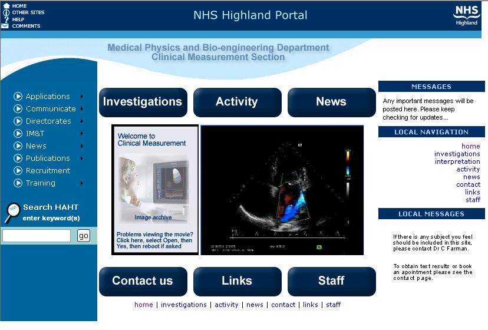Click the Help question mark icon
Image resolution: width=488 pixels, height=330 pixels.
point(6,19)
